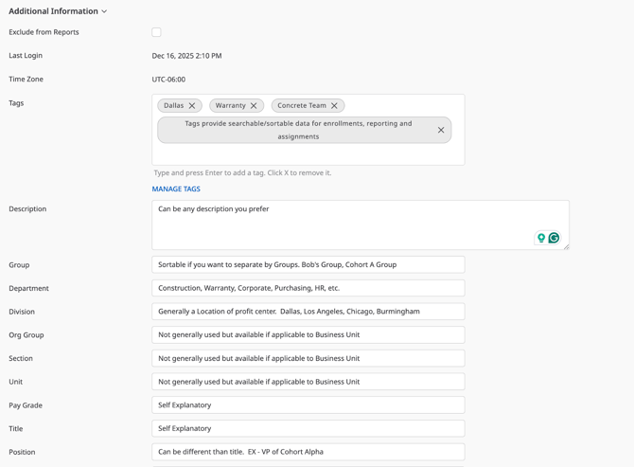Click into the Title field
The width and height of the screenshot is (634, 467).
tap(308, 428)
